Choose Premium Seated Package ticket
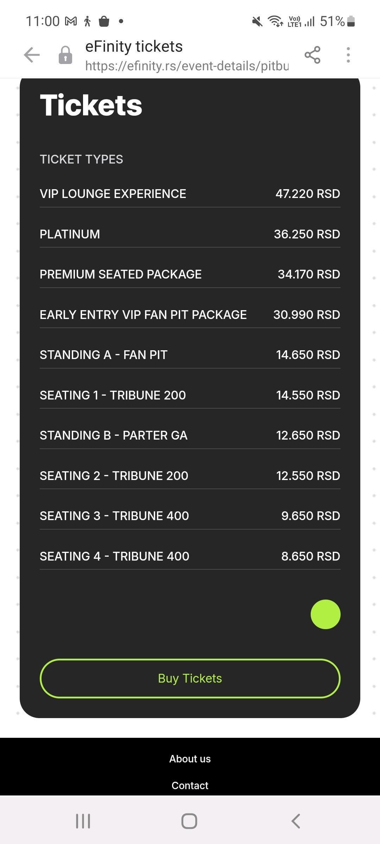 pos(190,274)
